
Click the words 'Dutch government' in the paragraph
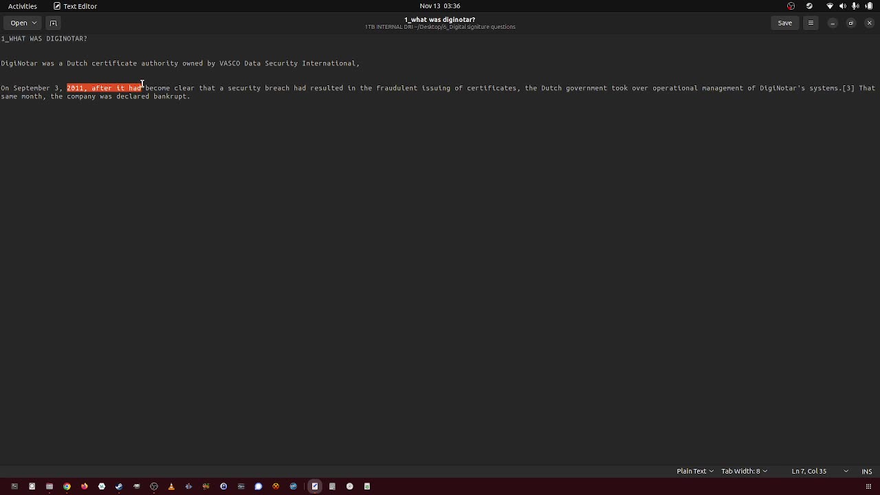click(x=574, y=88)
